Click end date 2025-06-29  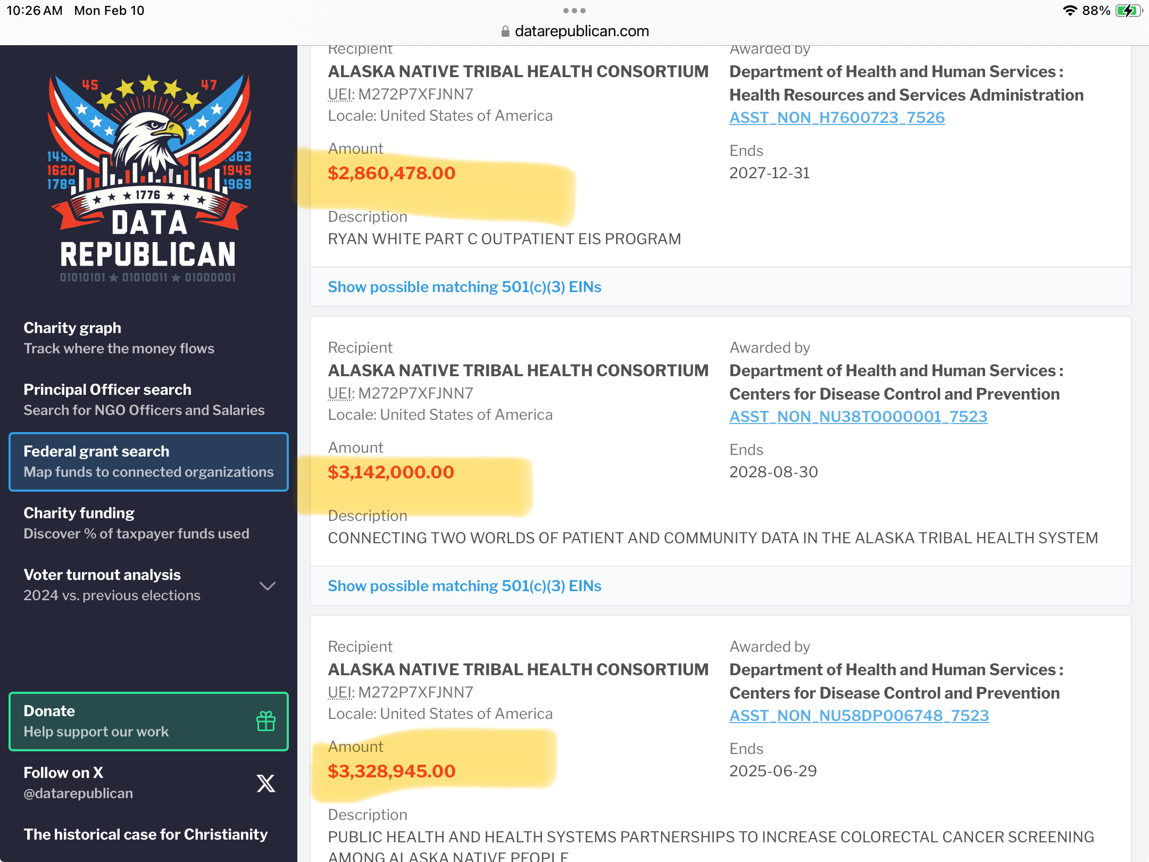(773, 771)
